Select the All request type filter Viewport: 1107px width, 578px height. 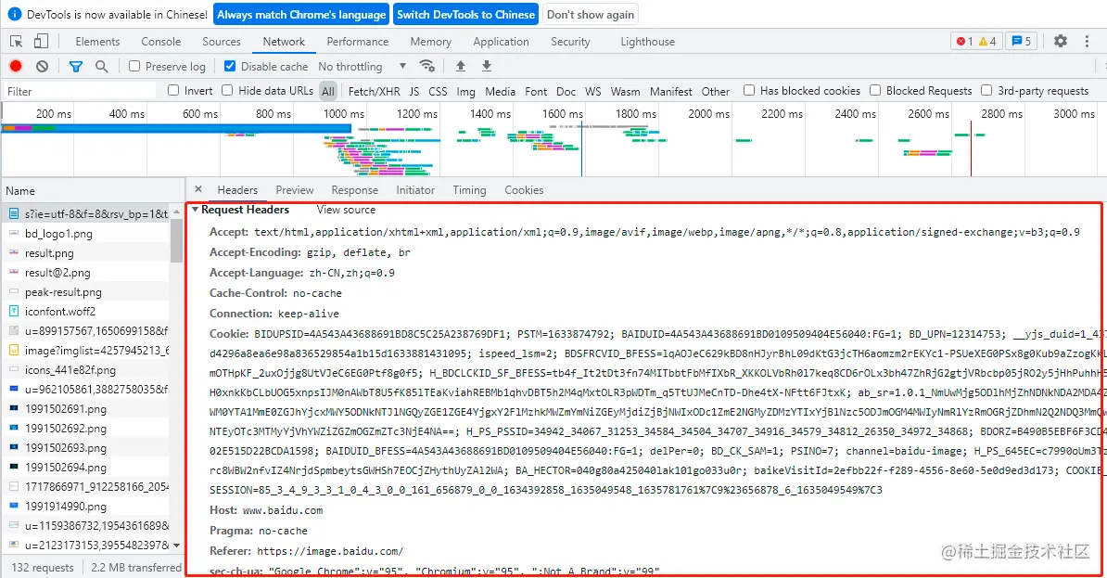click(327, 91)
